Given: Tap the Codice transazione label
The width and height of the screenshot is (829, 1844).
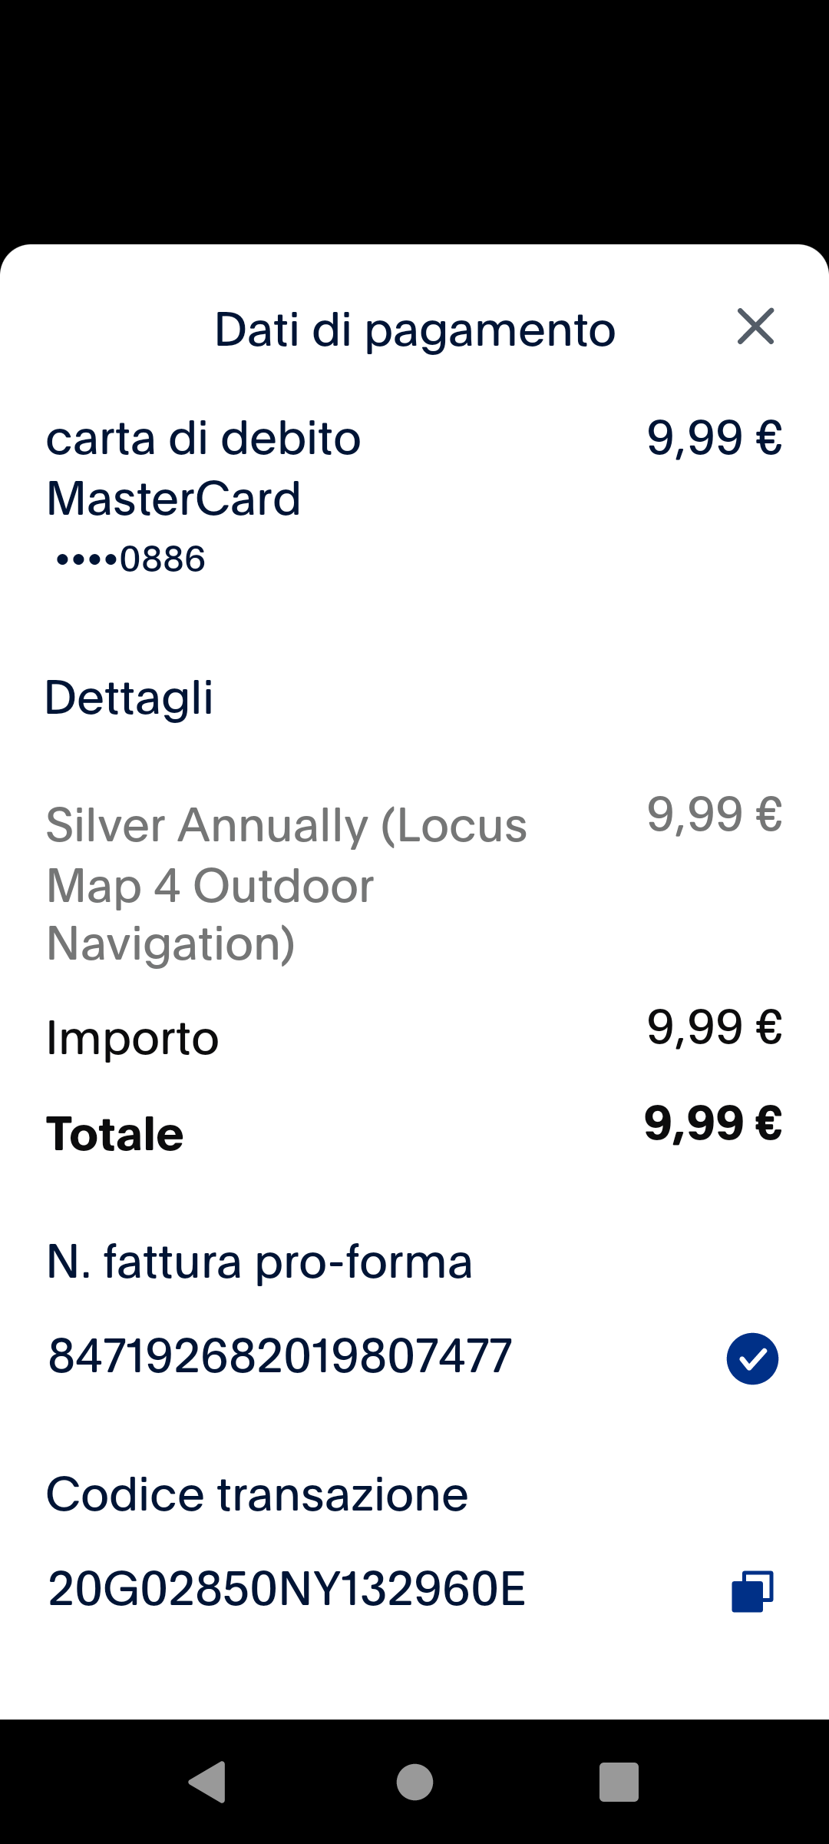Looking at the screenshot, I should click(x=257, y=1494).
